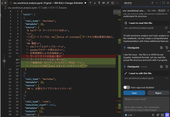
Task: Click the first Checkpoint label
Action: tap(133, 48)
